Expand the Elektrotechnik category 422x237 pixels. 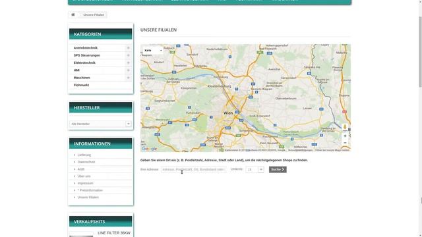point(128,63)
